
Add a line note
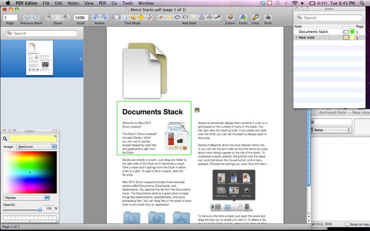pos(217,17)
